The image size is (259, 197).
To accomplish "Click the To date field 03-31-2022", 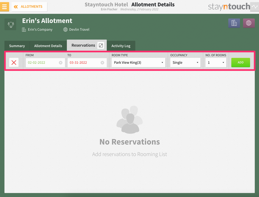I will click(x=87, y=63).
